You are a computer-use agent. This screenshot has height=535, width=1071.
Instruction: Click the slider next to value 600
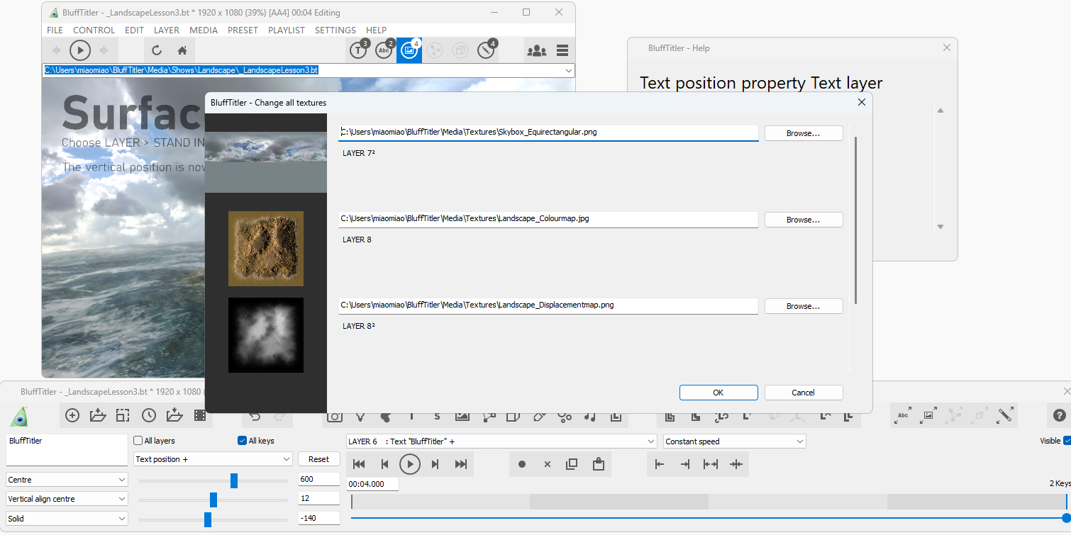[233, 481]
